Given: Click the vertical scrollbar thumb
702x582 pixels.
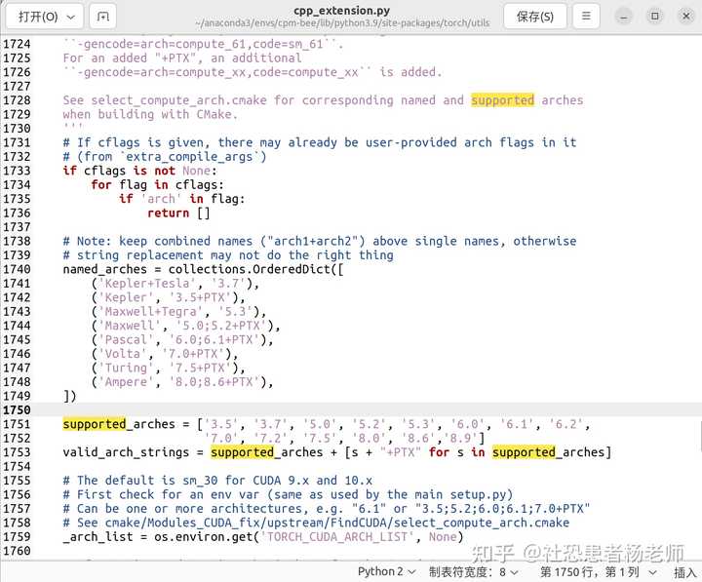Looking at the screenshot, I should 700,435.
